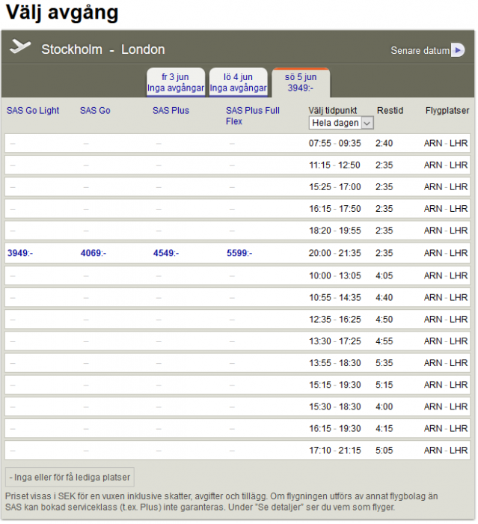The image size is (478, 524).
Task: Choose the 3949:- SAS Go Light price
Action: click(x=20, y=253)
